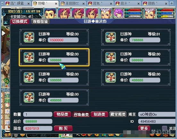Click the red health bar at top right
The height and width of the screenshot is (139, 177).
[x=166, y=10]
